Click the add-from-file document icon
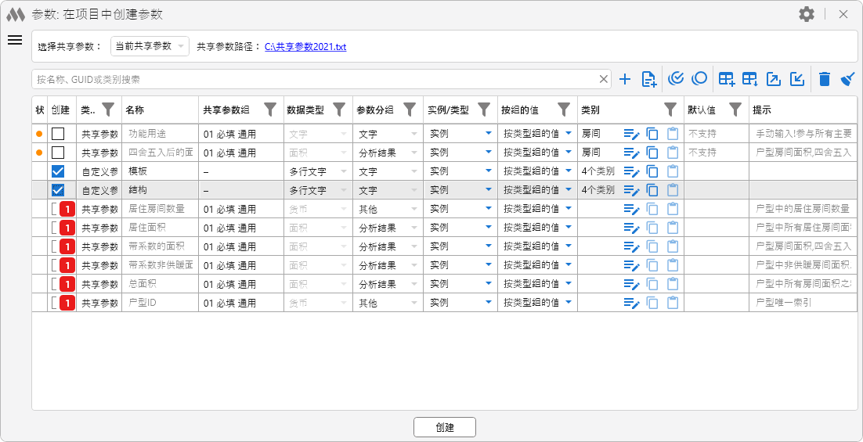Image resolution: width=863 pixels, height=442 pixels. click(x=648, y=79)
